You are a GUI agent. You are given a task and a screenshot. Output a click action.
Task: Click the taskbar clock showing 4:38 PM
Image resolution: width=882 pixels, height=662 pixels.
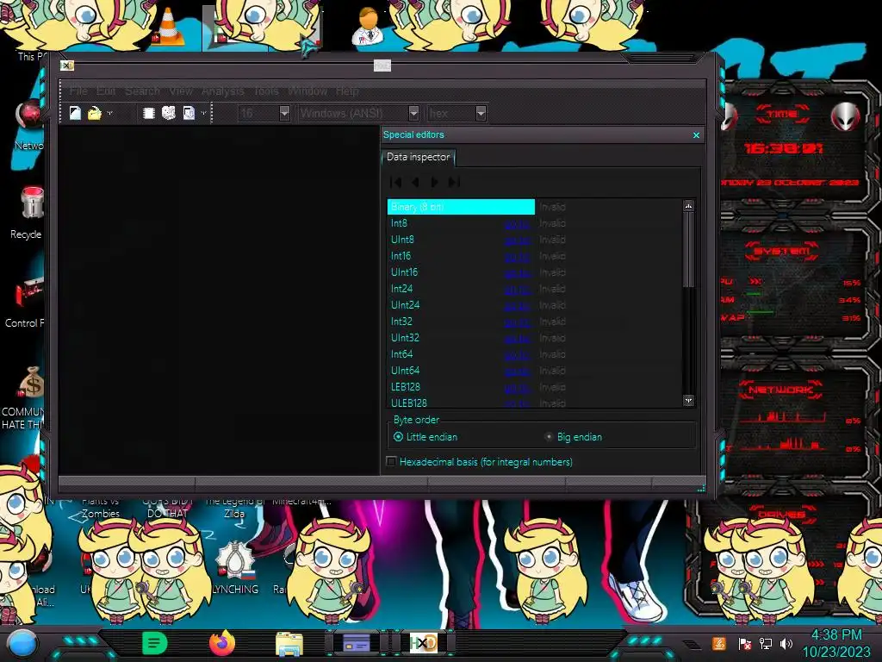point(835,643)
